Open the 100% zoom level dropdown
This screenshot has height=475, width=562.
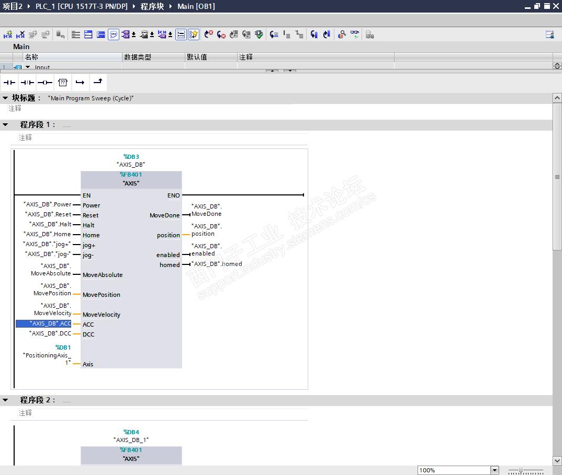click(494, 470)
